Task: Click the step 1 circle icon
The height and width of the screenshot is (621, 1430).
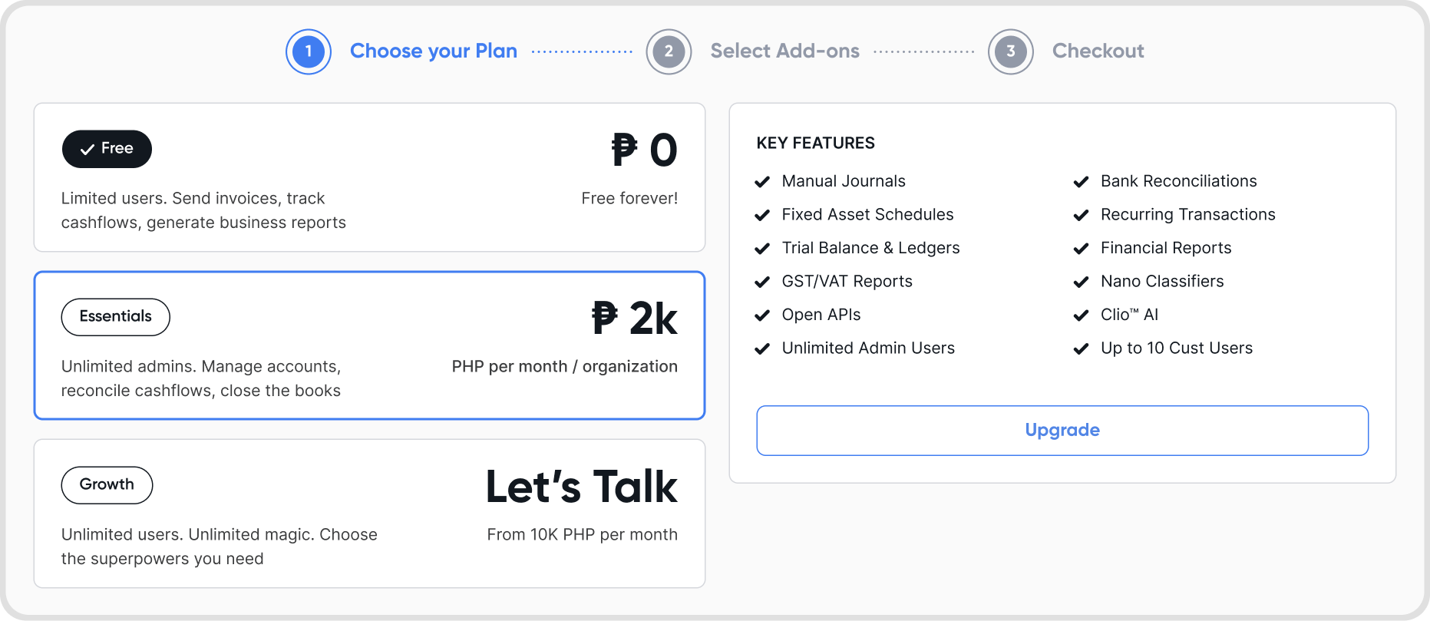Action: click(x=309, y=51)
